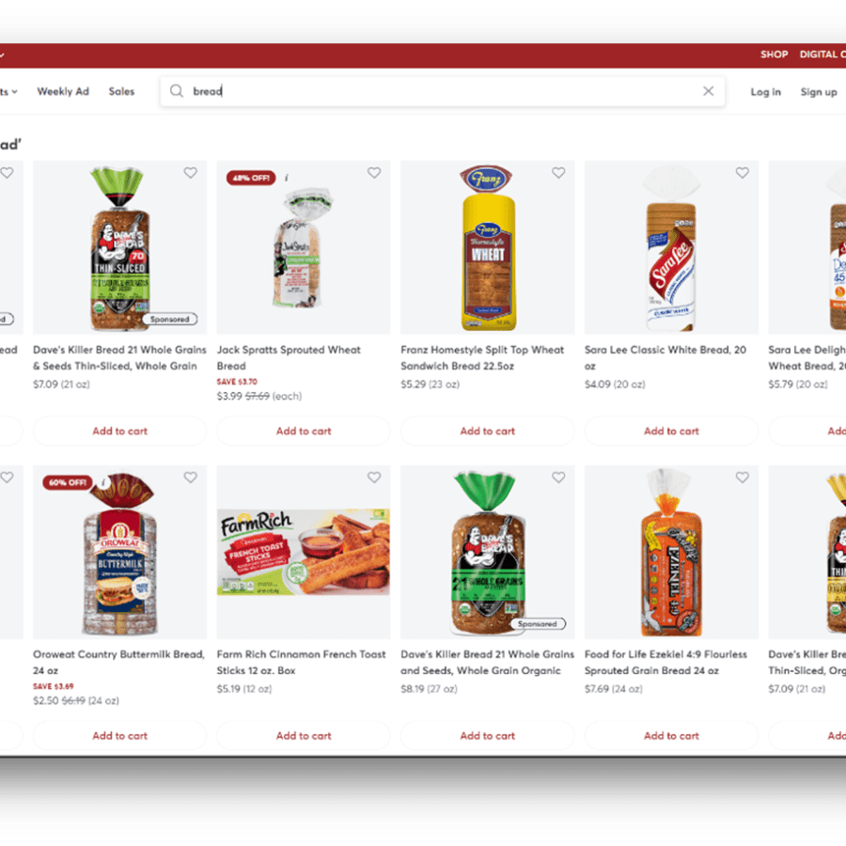Open the Weekly Ad page
Screen dimensions: 846x846
click(x=63, y=91)
